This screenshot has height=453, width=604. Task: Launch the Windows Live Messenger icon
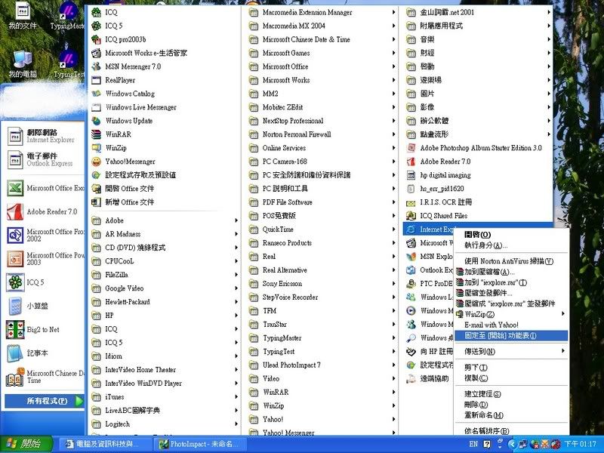coord(96,107)
